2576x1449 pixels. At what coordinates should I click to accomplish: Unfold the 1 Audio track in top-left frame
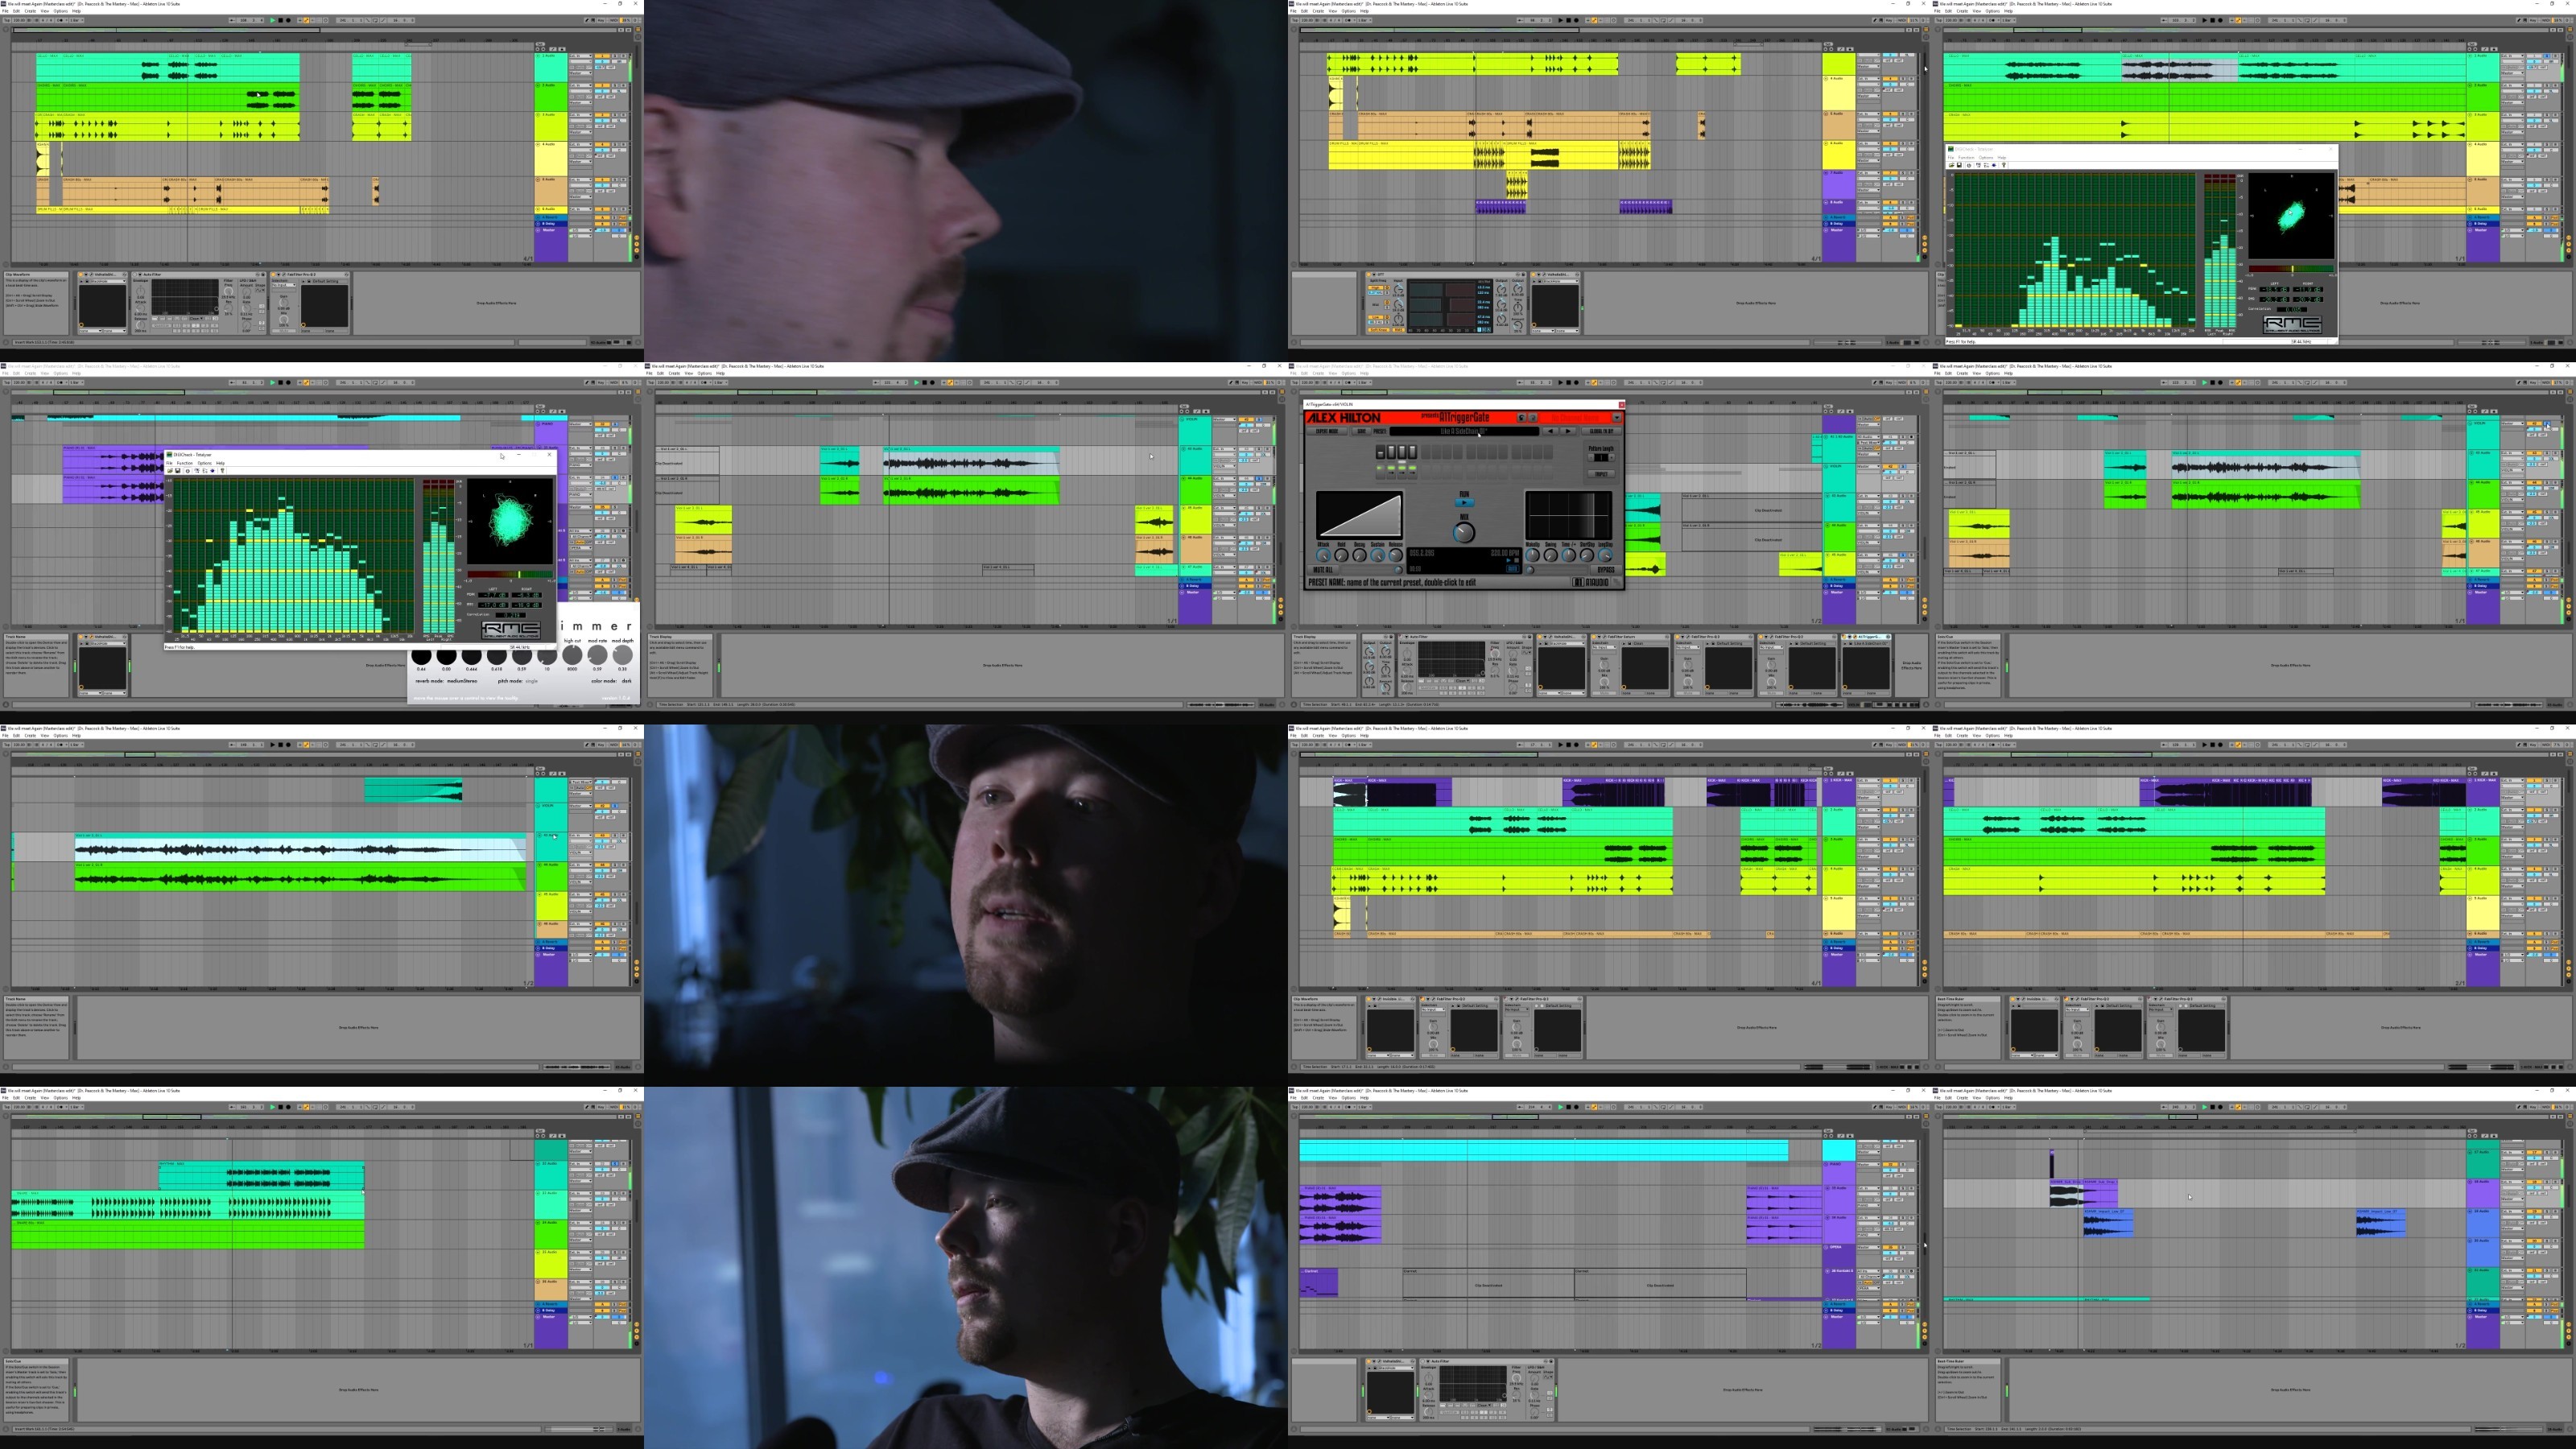pyautogui.click(x=538, y=56)
